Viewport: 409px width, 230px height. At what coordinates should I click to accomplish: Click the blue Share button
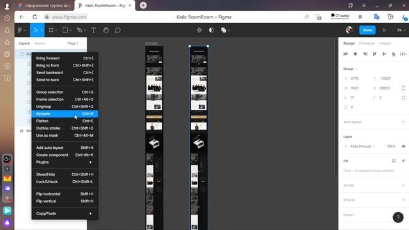coord(367,30)
